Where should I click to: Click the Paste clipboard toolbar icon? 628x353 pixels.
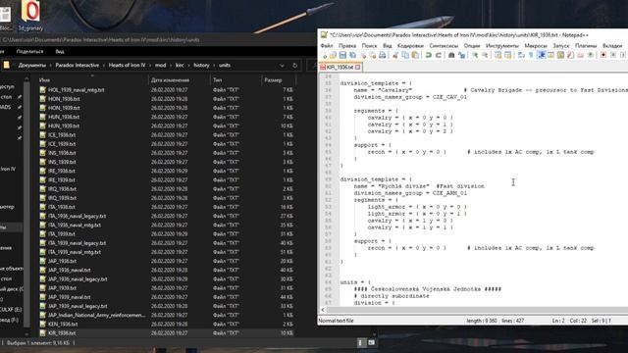(415, 55)
